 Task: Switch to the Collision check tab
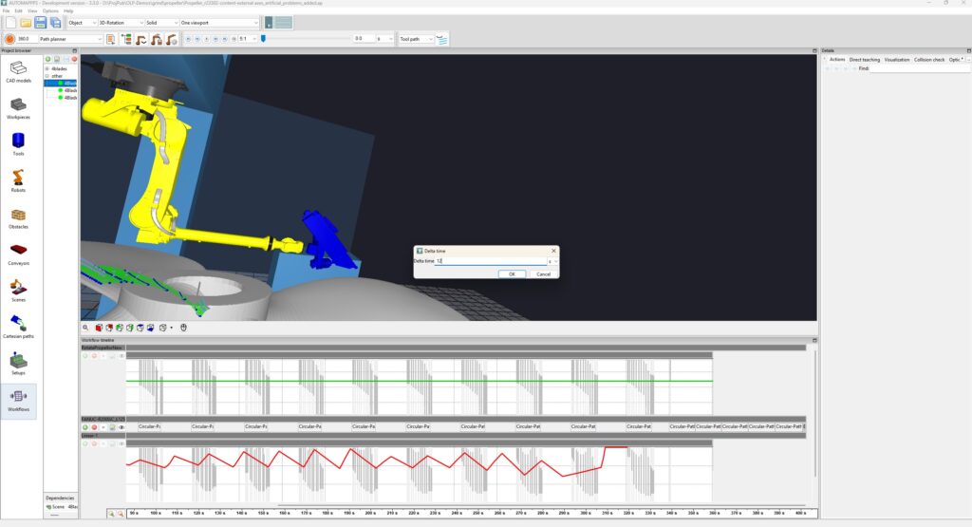point(929,60)
